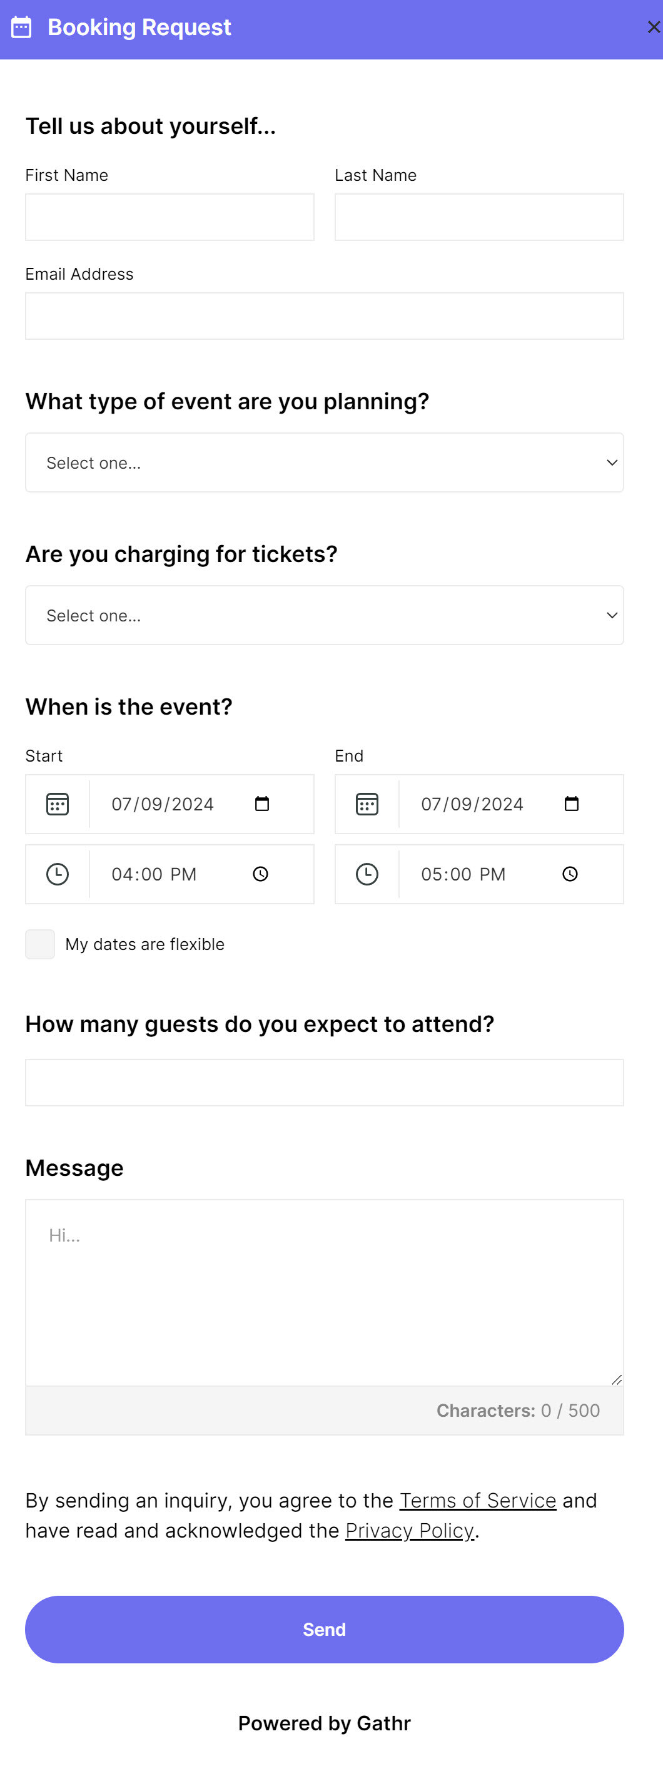This screenshot has height=1776, width=663.
Task: Open the Privacy Policy link
Action: pos(410,1531)
